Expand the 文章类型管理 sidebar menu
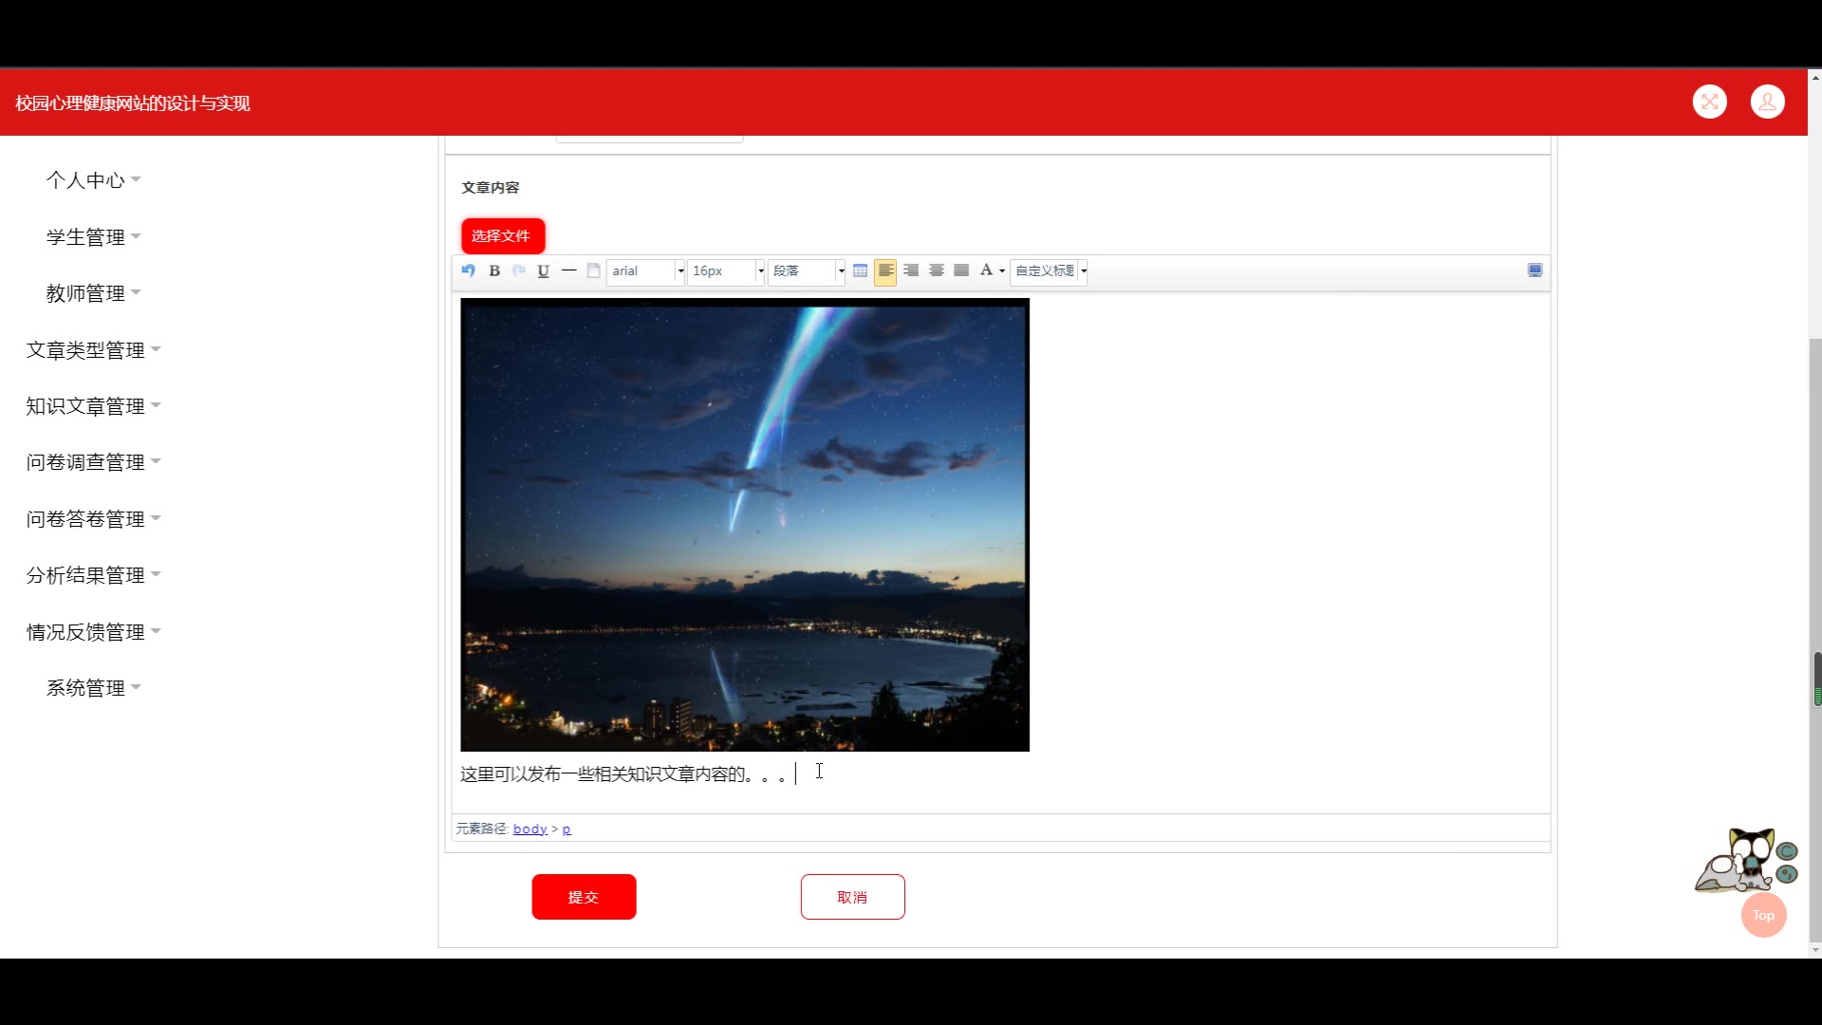The image size is (1822, 1025). [x=93, y=350]
